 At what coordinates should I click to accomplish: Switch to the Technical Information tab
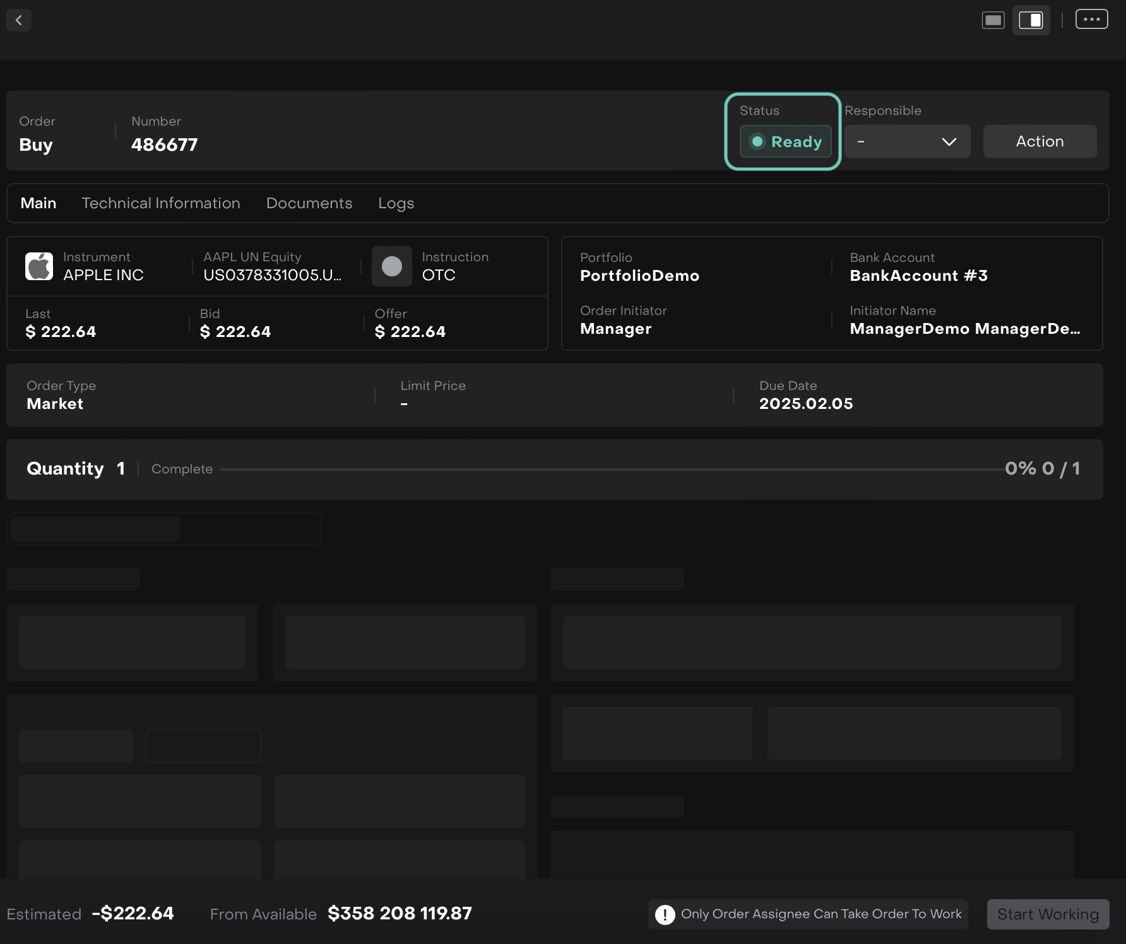(x=161, y=203)
